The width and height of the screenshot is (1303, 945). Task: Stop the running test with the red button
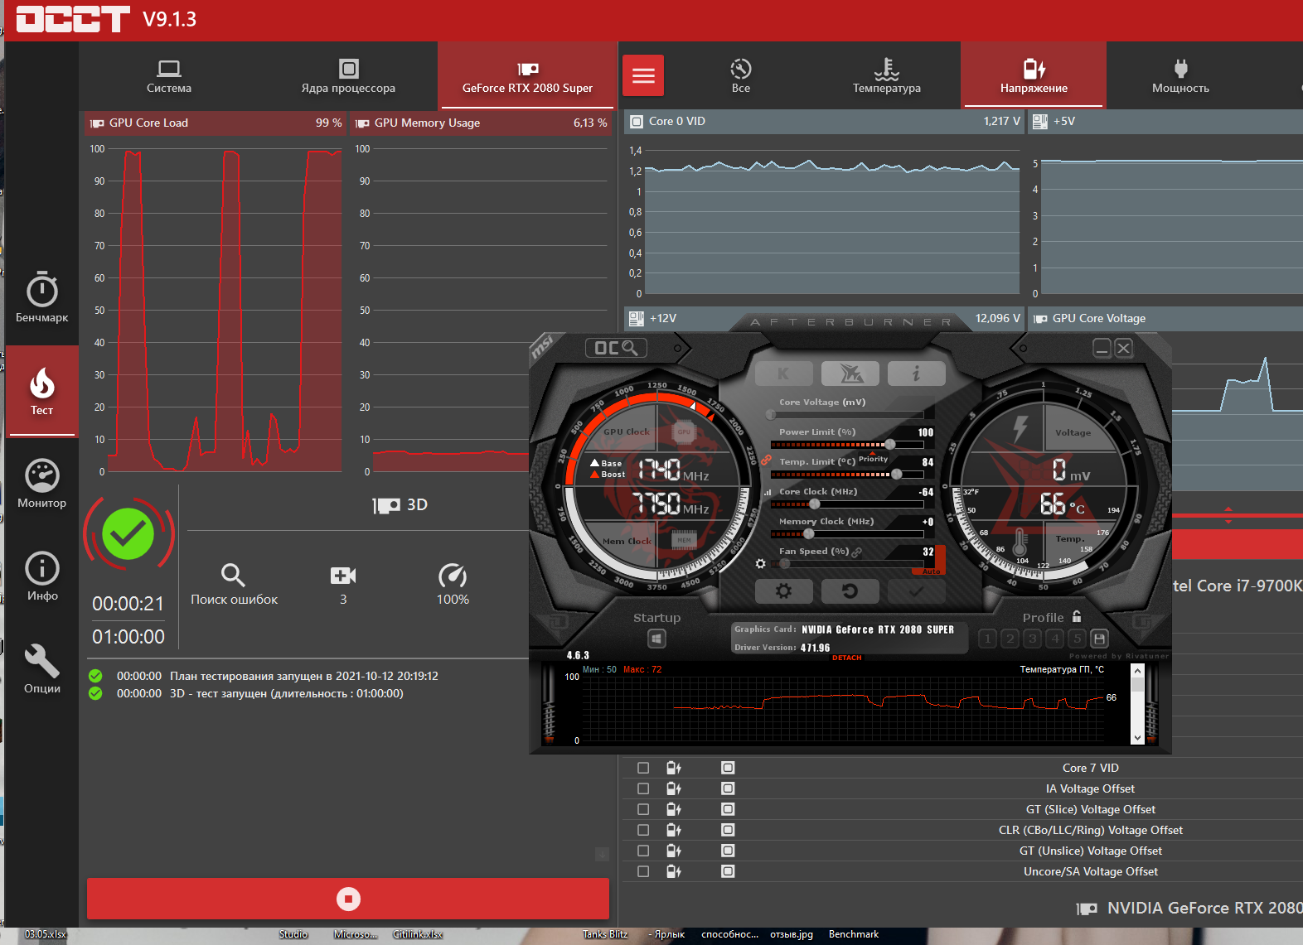pyautogui.click(x=348, y=899)
